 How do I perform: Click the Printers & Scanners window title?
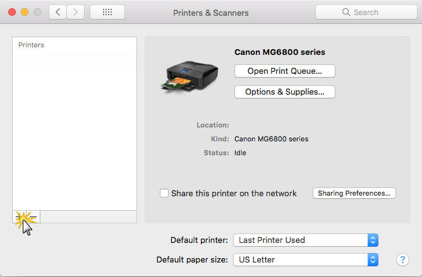click(x=211, y=12)
